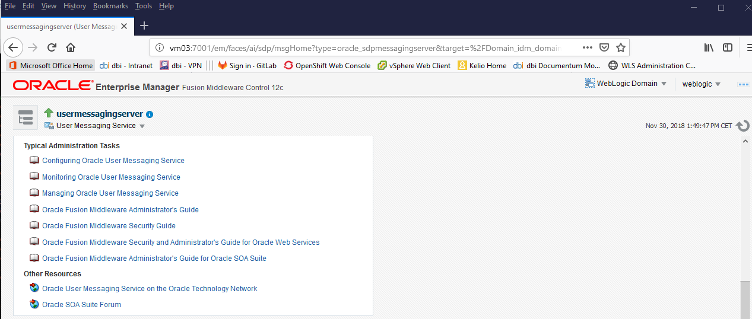The height and width of the screenshot is (319, 752).
Task: Click book icon beside Oracle Fusion Middleware Security Guide
Action: (x=34, y=225)
